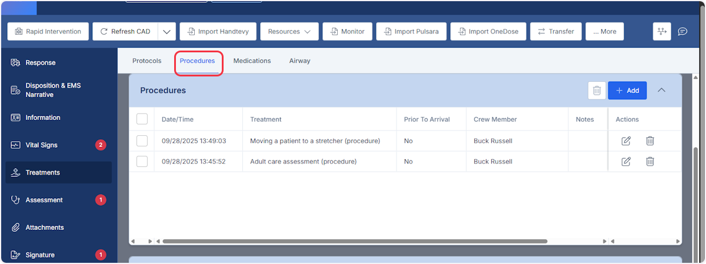
Task: Open the Assessment section
Action: (59, 200)
